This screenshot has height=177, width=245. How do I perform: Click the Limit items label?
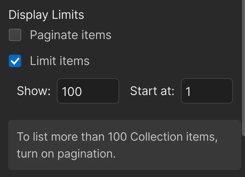(x=60, y=61)
